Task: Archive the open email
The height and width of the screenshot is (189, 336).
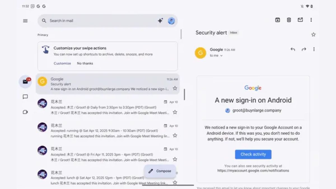Action: (x=277, y=20)
